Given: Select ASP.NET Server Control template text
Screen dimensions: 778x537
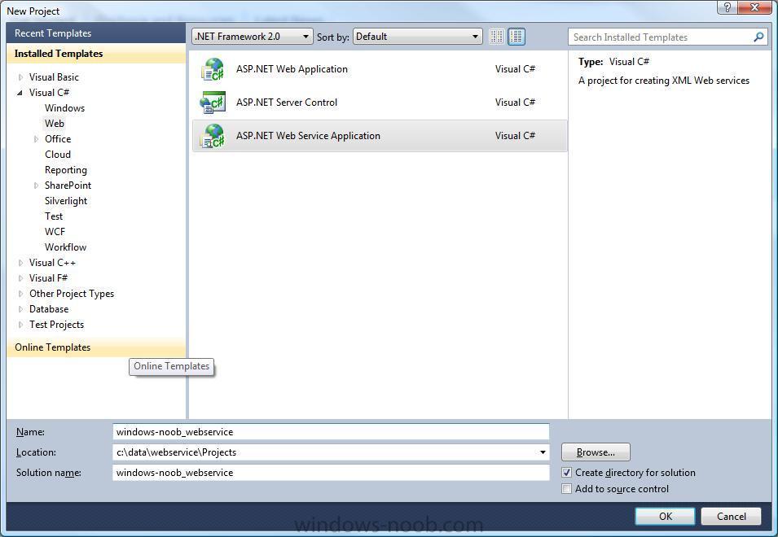Looking at the screenshot, I should point(286,103).
